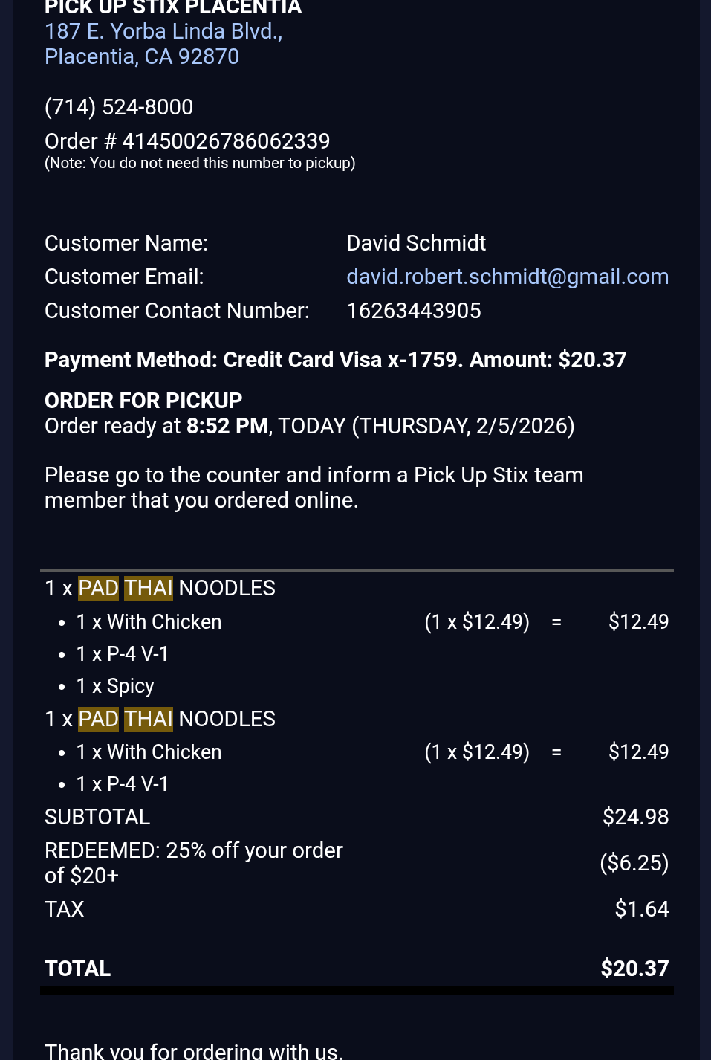Viewport: 711px width, 1060px height.
Task: Click the Placentia, CA 92870 address line
Action: (x=142, y=56)
